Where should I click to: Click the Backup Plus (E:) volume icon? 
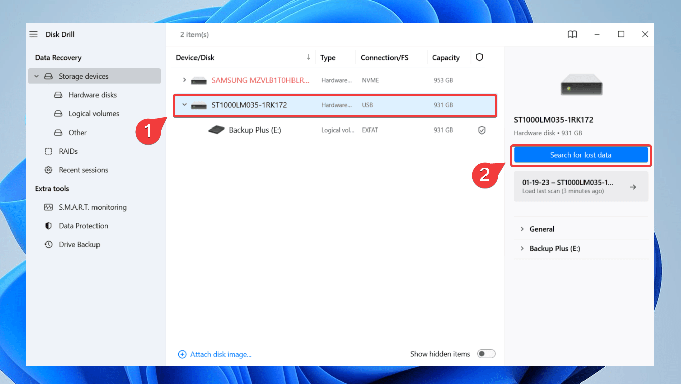(x=216, y=130)
